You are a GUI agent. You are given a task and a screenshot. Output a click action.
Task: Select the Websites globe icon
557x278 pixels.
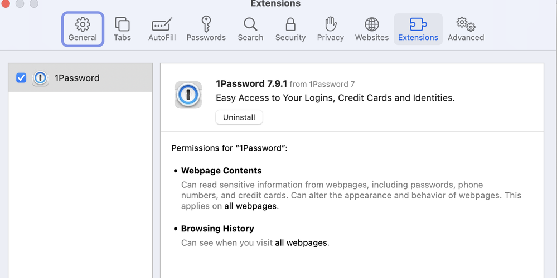pos(372,24)
